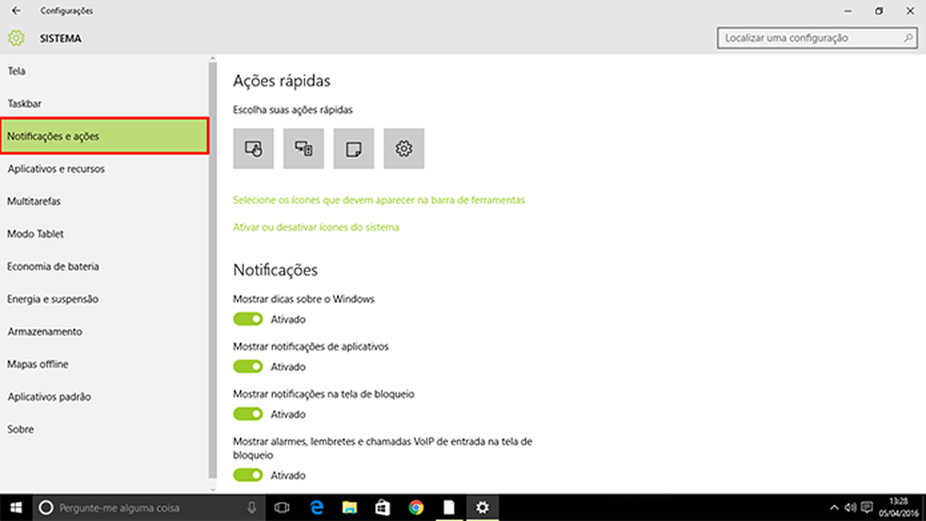Click the volume speaker tray icon

pyautogui.click(x=851, y=508)
